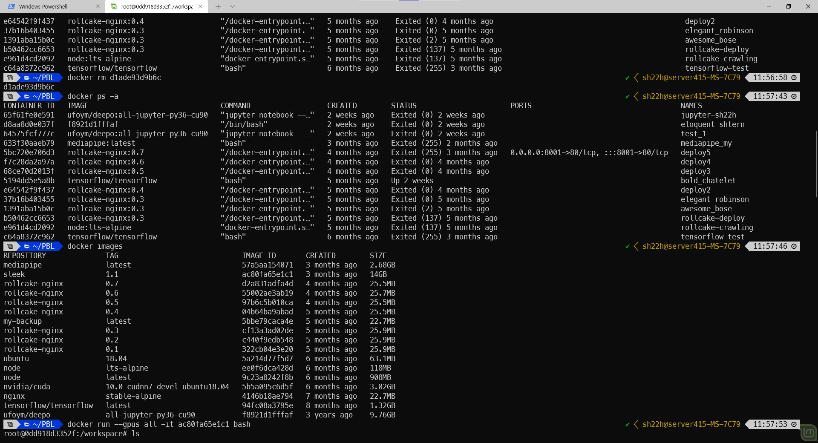Viewport: 818px width, 443px height.
Task: Click the lts-alpine tag
Action: pyautogui.click(x=127, y=368)
